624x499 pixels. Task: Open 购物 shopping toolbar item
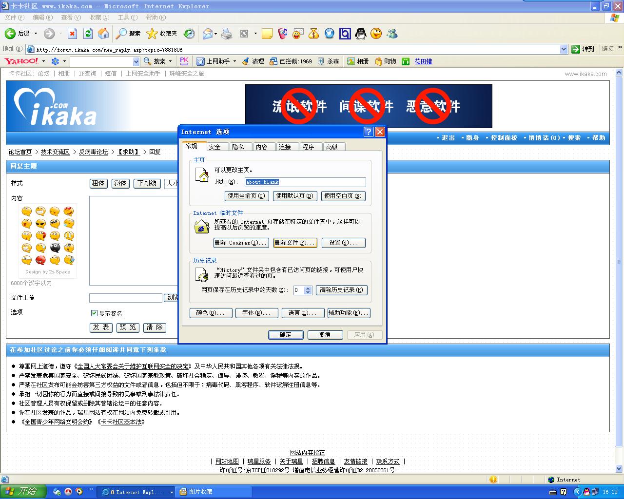coord(386,61)
